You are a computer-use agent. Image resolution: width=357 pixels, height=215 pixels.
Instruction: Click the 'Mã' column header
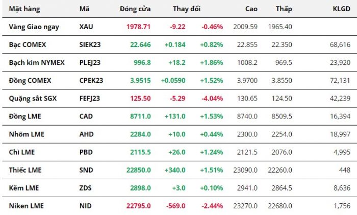point(85,9)
